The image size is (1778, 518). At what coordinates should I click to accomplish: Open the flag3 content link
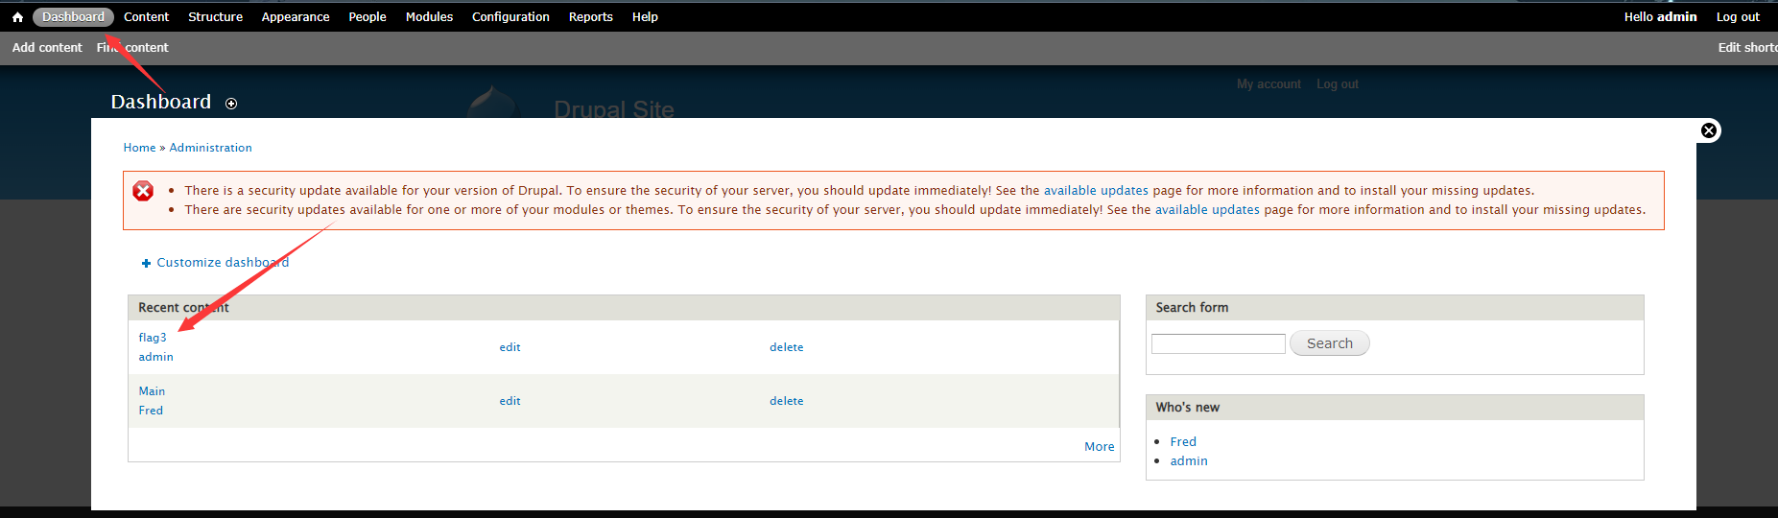click(x=153, y=338)
